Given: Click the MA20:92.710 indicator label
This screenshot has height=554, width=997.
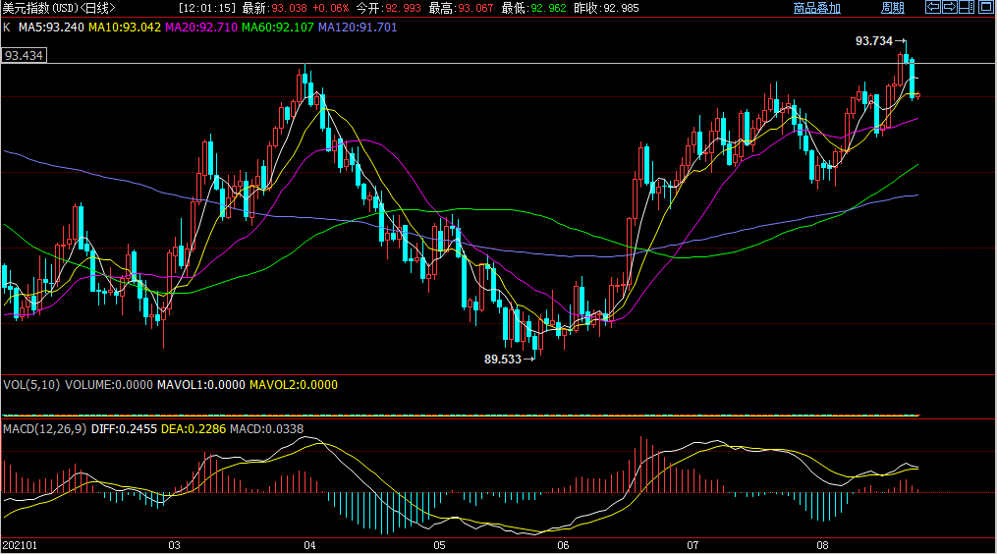Looking at the screenshot, I should [201, 28].
